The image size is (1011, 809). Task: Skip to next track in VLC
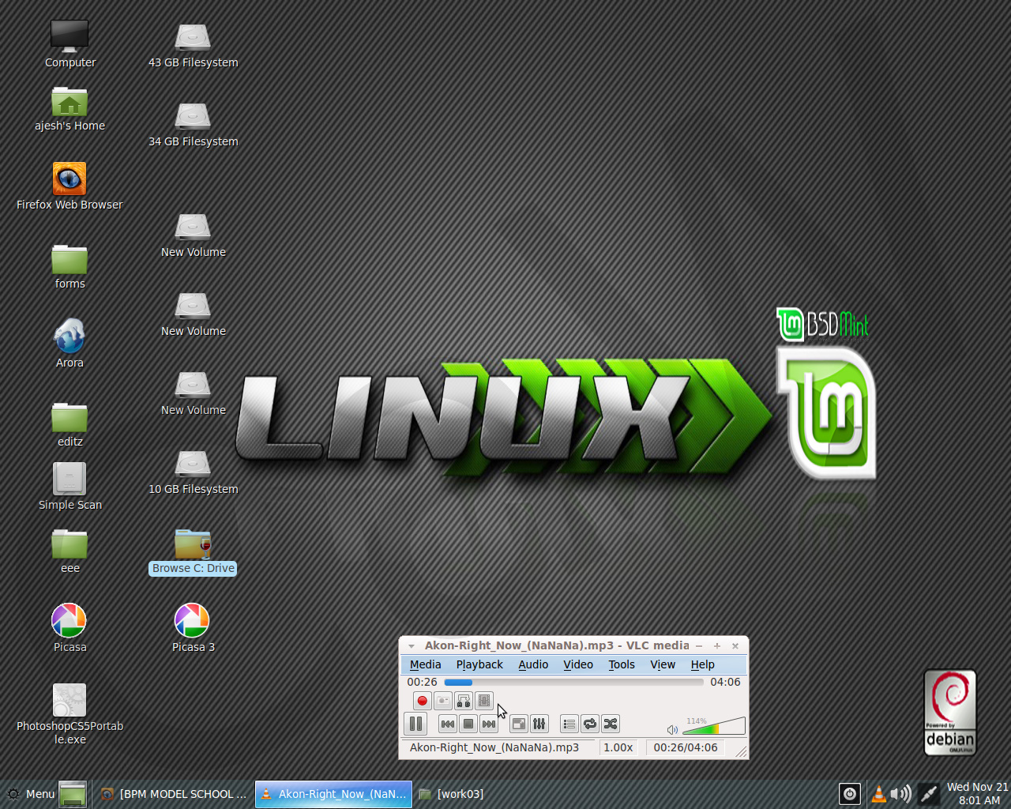click(489, 724)
